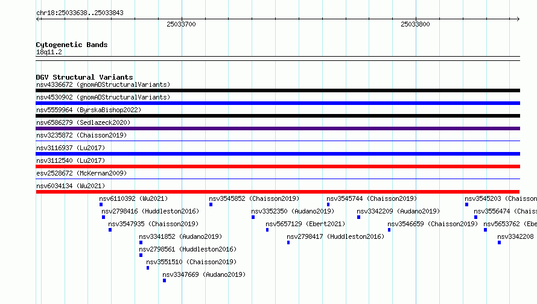Click nsv3347669 (Audano2019) label

tap(204, 274)
